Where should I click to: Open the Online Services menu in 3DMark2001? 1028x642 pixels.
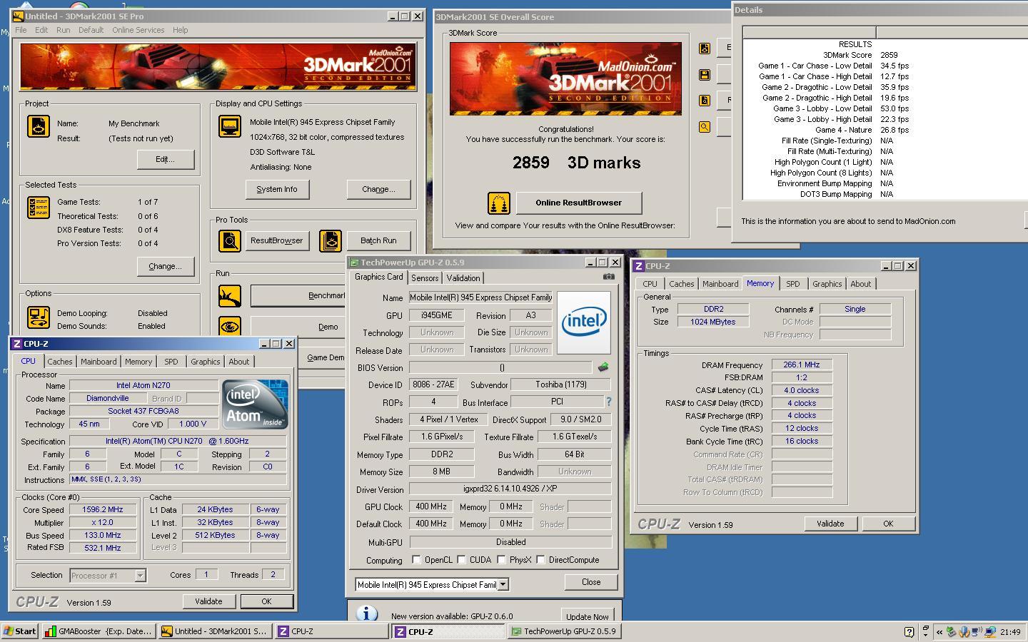coord(138,30)
